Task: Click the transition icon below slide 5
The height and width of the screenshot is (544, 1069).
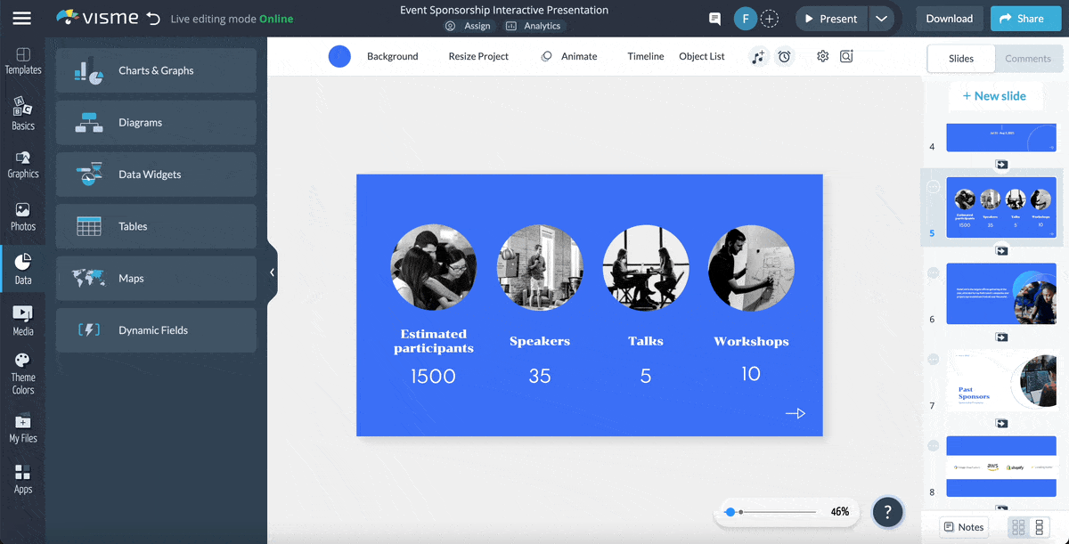Action: 1001,251
